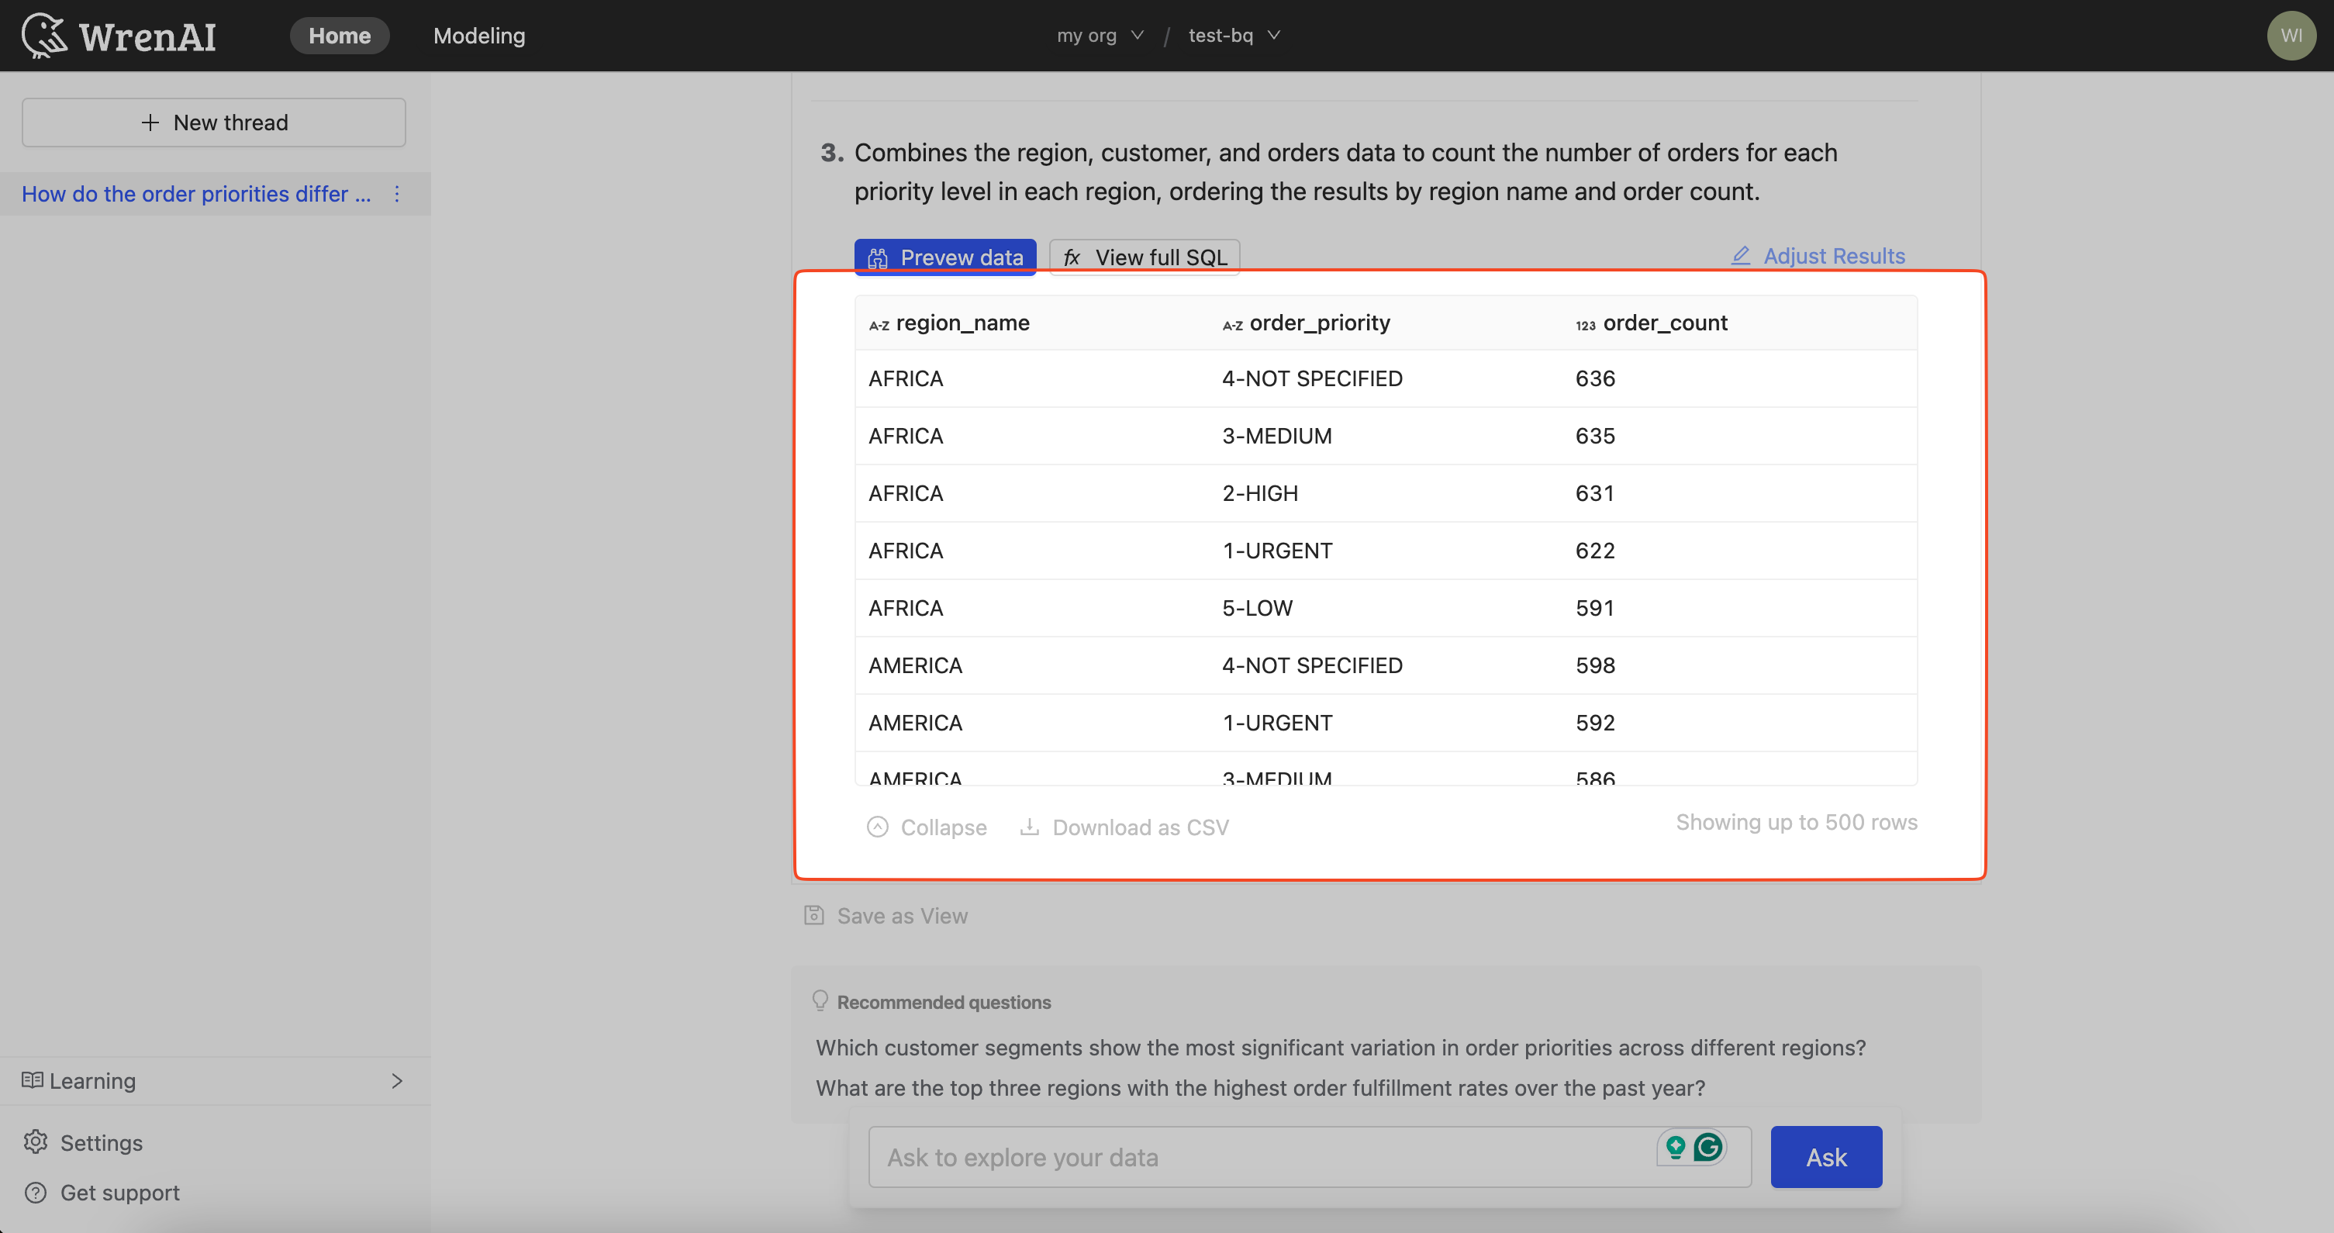Click the Adjust Results edit icon

[1742, 254]
